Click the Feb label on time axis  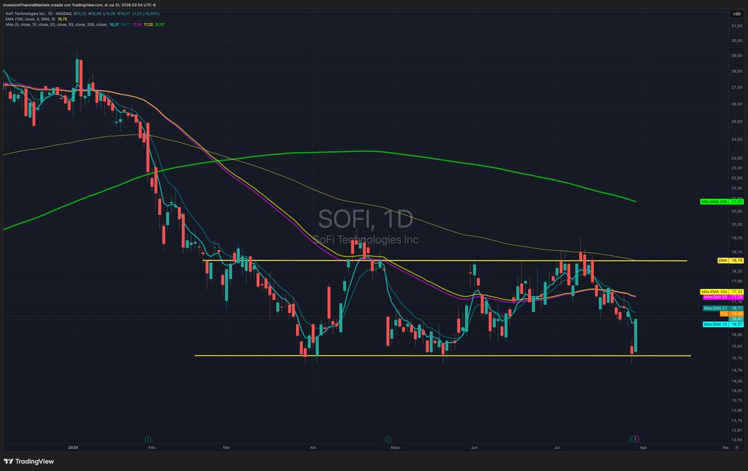(150, 447)
